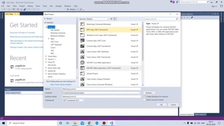Enable Add to Source Control checkbox
This screenshot has width=224, height=126.
pos(144,100)
